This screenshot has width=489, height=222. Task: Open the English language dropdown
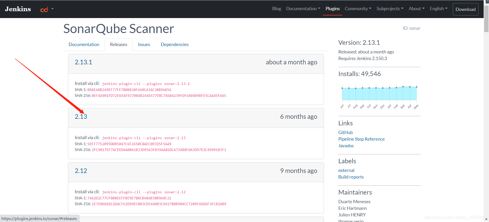(x=439, y=9)
